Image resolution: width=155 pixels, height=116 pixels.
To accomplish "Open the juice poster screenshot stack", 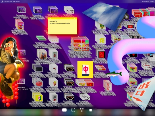I will tap(53, 54).
